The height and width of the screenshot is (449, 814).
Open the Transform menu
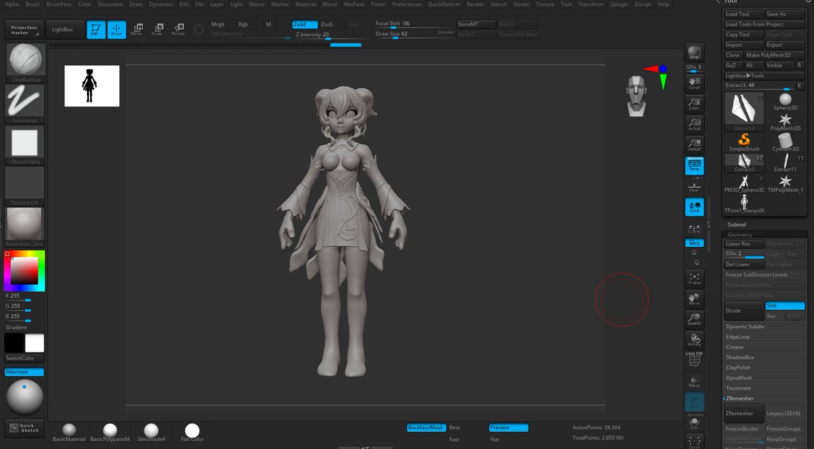[x=591, y=4]
